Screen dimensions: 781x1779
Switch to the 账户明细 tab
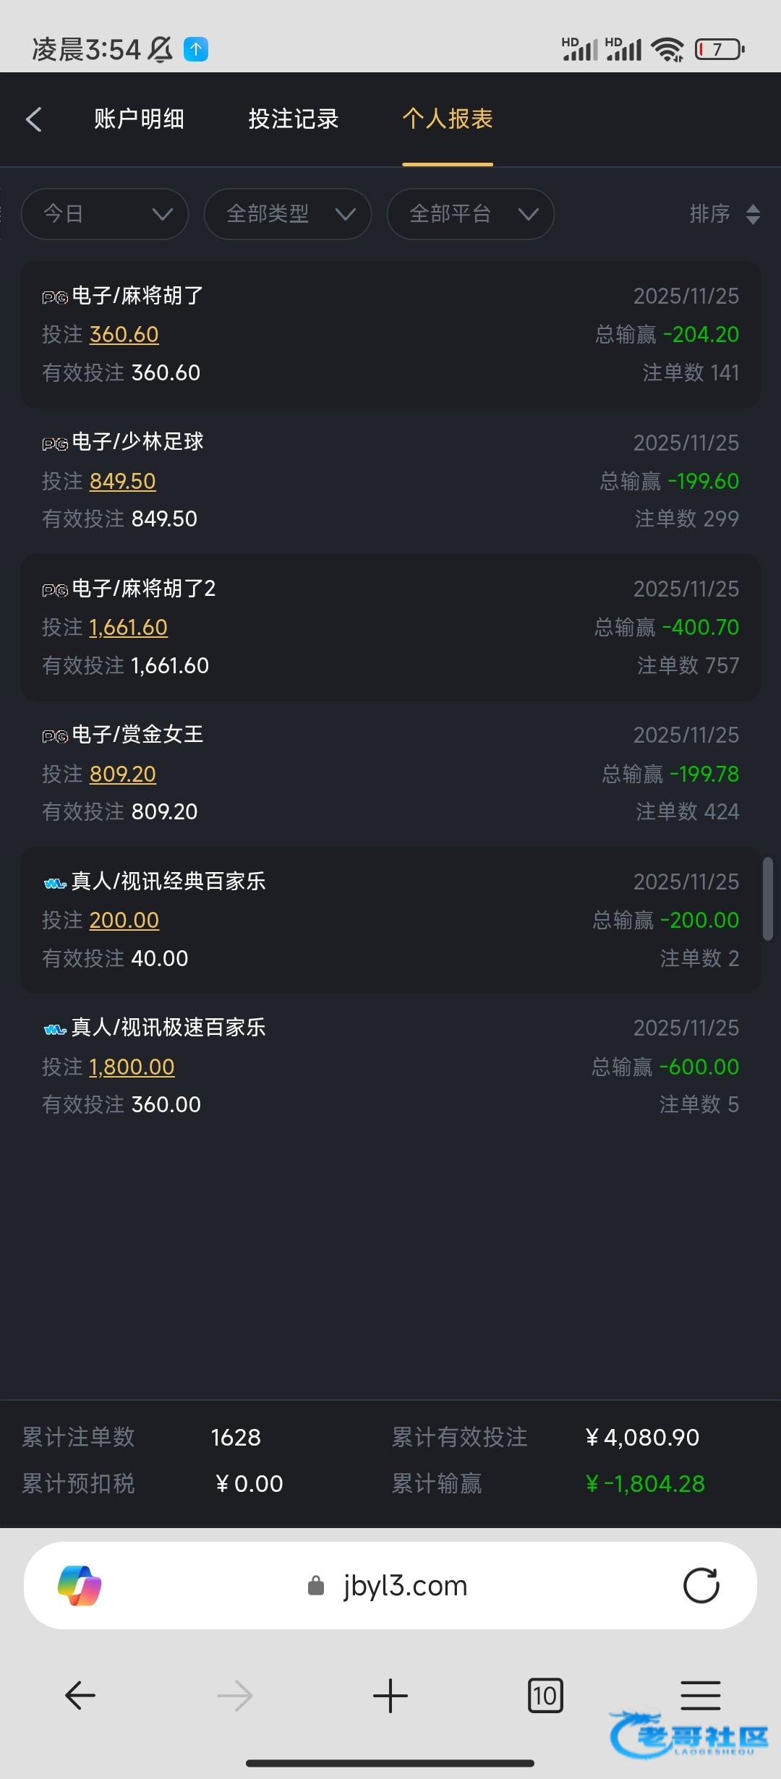click(x=139, y=119)
